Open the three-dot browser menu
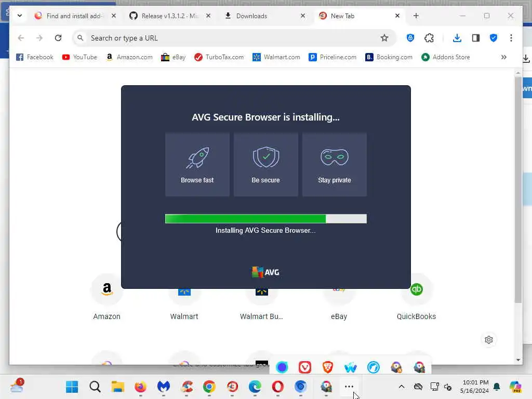This screenshot has height=399, width=532. pyautogui.click(x=511, y=38)
